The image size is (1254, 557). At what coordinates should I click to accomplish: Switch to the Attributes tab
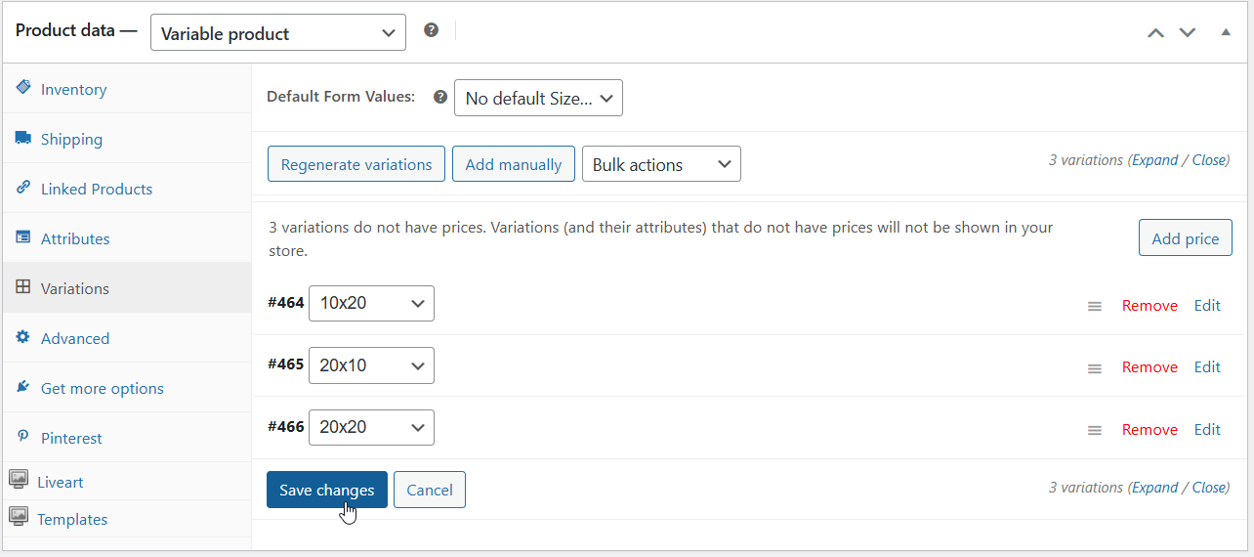tap(75, 239)
